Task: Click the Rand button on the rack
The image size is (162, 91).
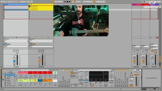Action: click(x=50, y=70)
